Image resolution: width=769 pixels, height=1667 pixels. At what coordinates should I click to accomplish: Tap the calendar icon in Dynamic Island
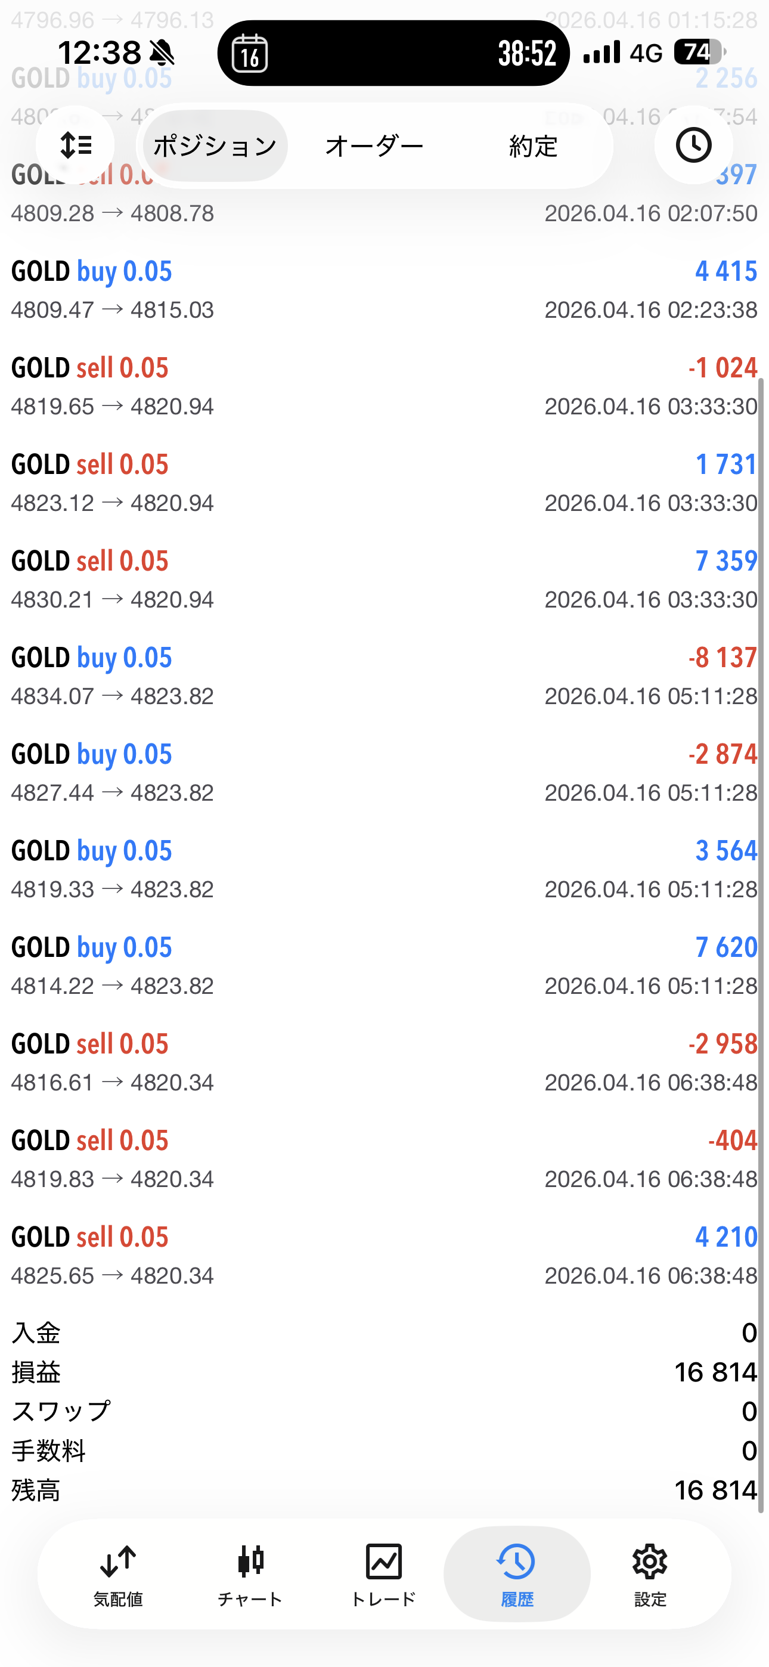(x=250, y=53)
